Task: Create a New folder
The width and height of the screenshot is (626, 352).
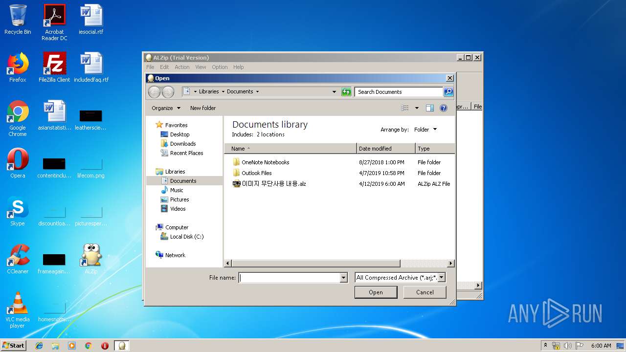Action: click(x=203, y=108)
